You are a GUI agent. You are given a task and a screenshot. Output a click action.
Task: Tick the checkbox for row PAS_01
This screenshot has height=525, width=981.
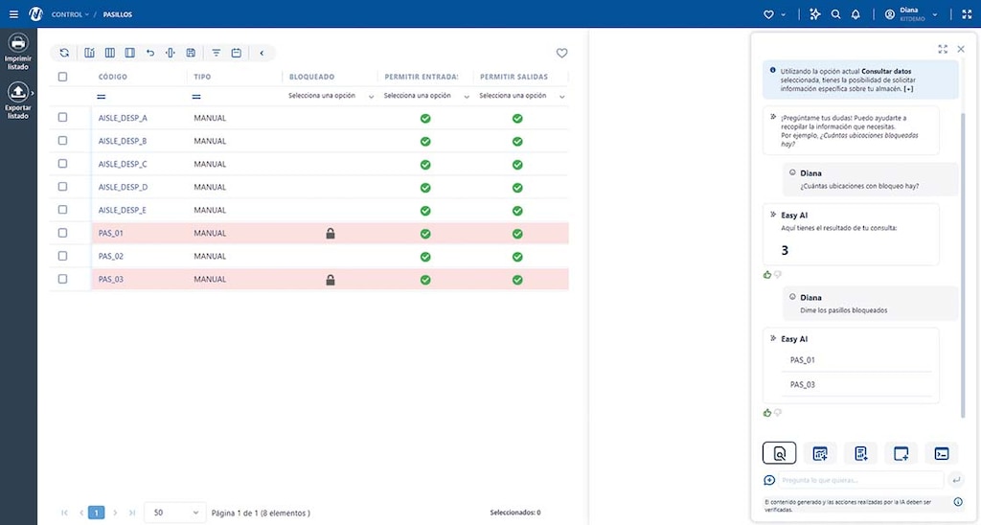coord(63,233)
